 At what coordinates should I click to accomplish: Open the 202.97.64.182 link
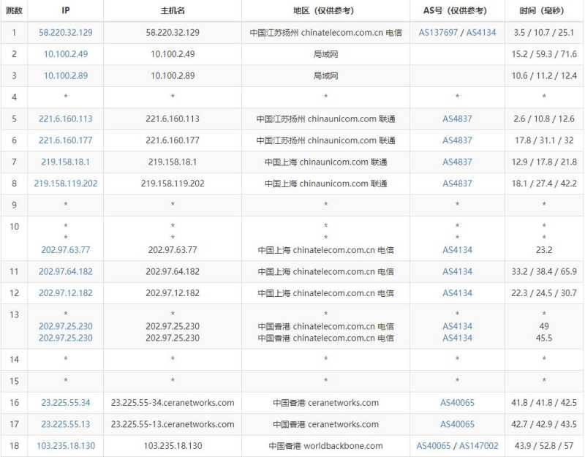tap(66, 271)
